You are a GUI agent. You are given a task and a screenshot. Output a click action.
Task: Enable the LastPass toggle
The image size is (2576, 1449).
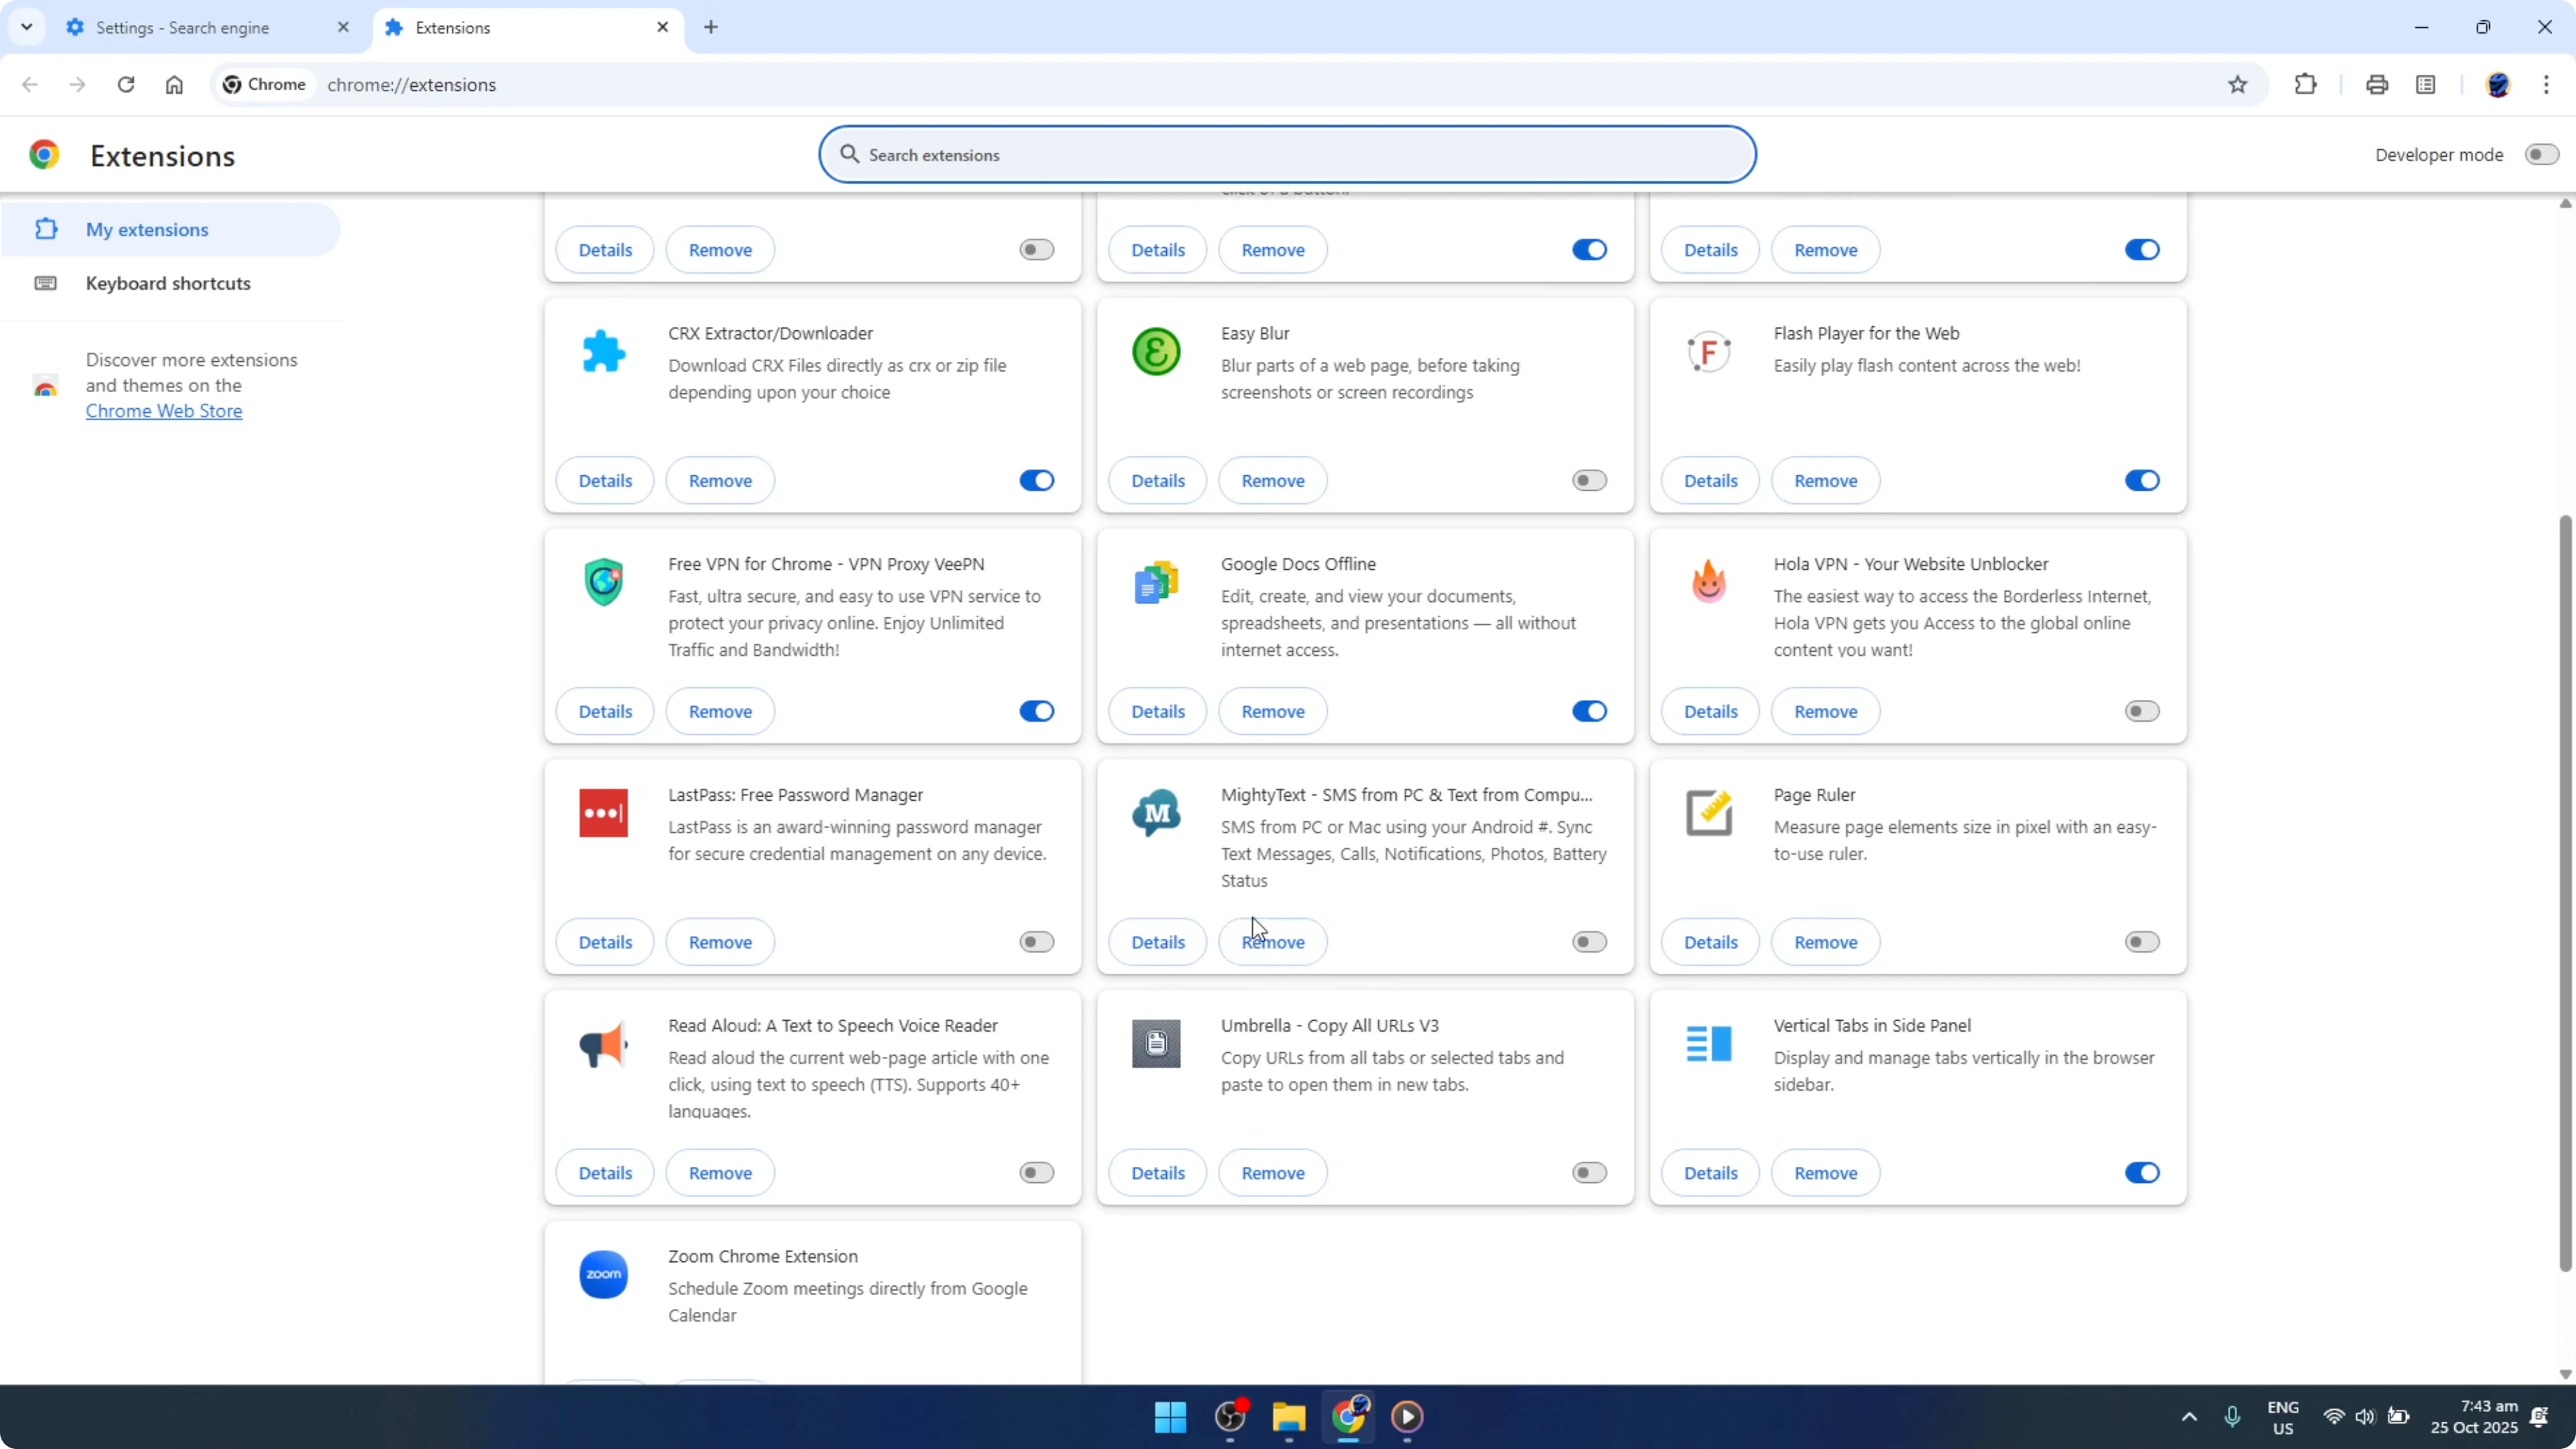click(1036, 942)
